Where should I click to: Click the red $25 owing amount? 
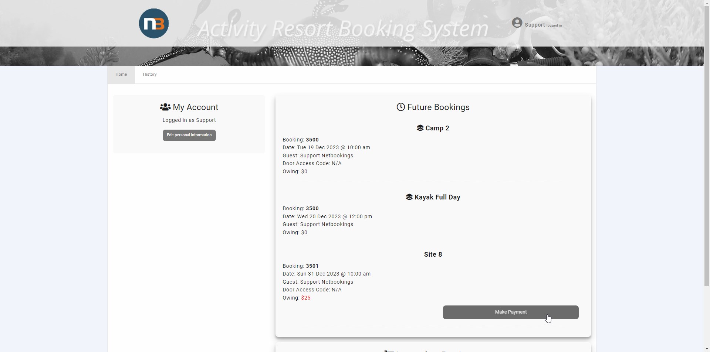(x=306, y=298)
